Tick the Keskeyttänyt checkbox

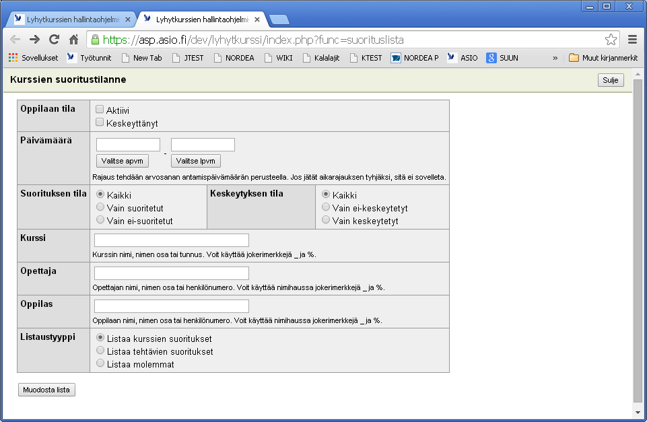(x=100, y=122)
